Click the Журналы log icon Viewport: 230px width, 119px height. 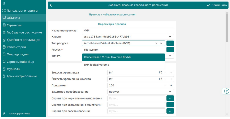[4, 69]
